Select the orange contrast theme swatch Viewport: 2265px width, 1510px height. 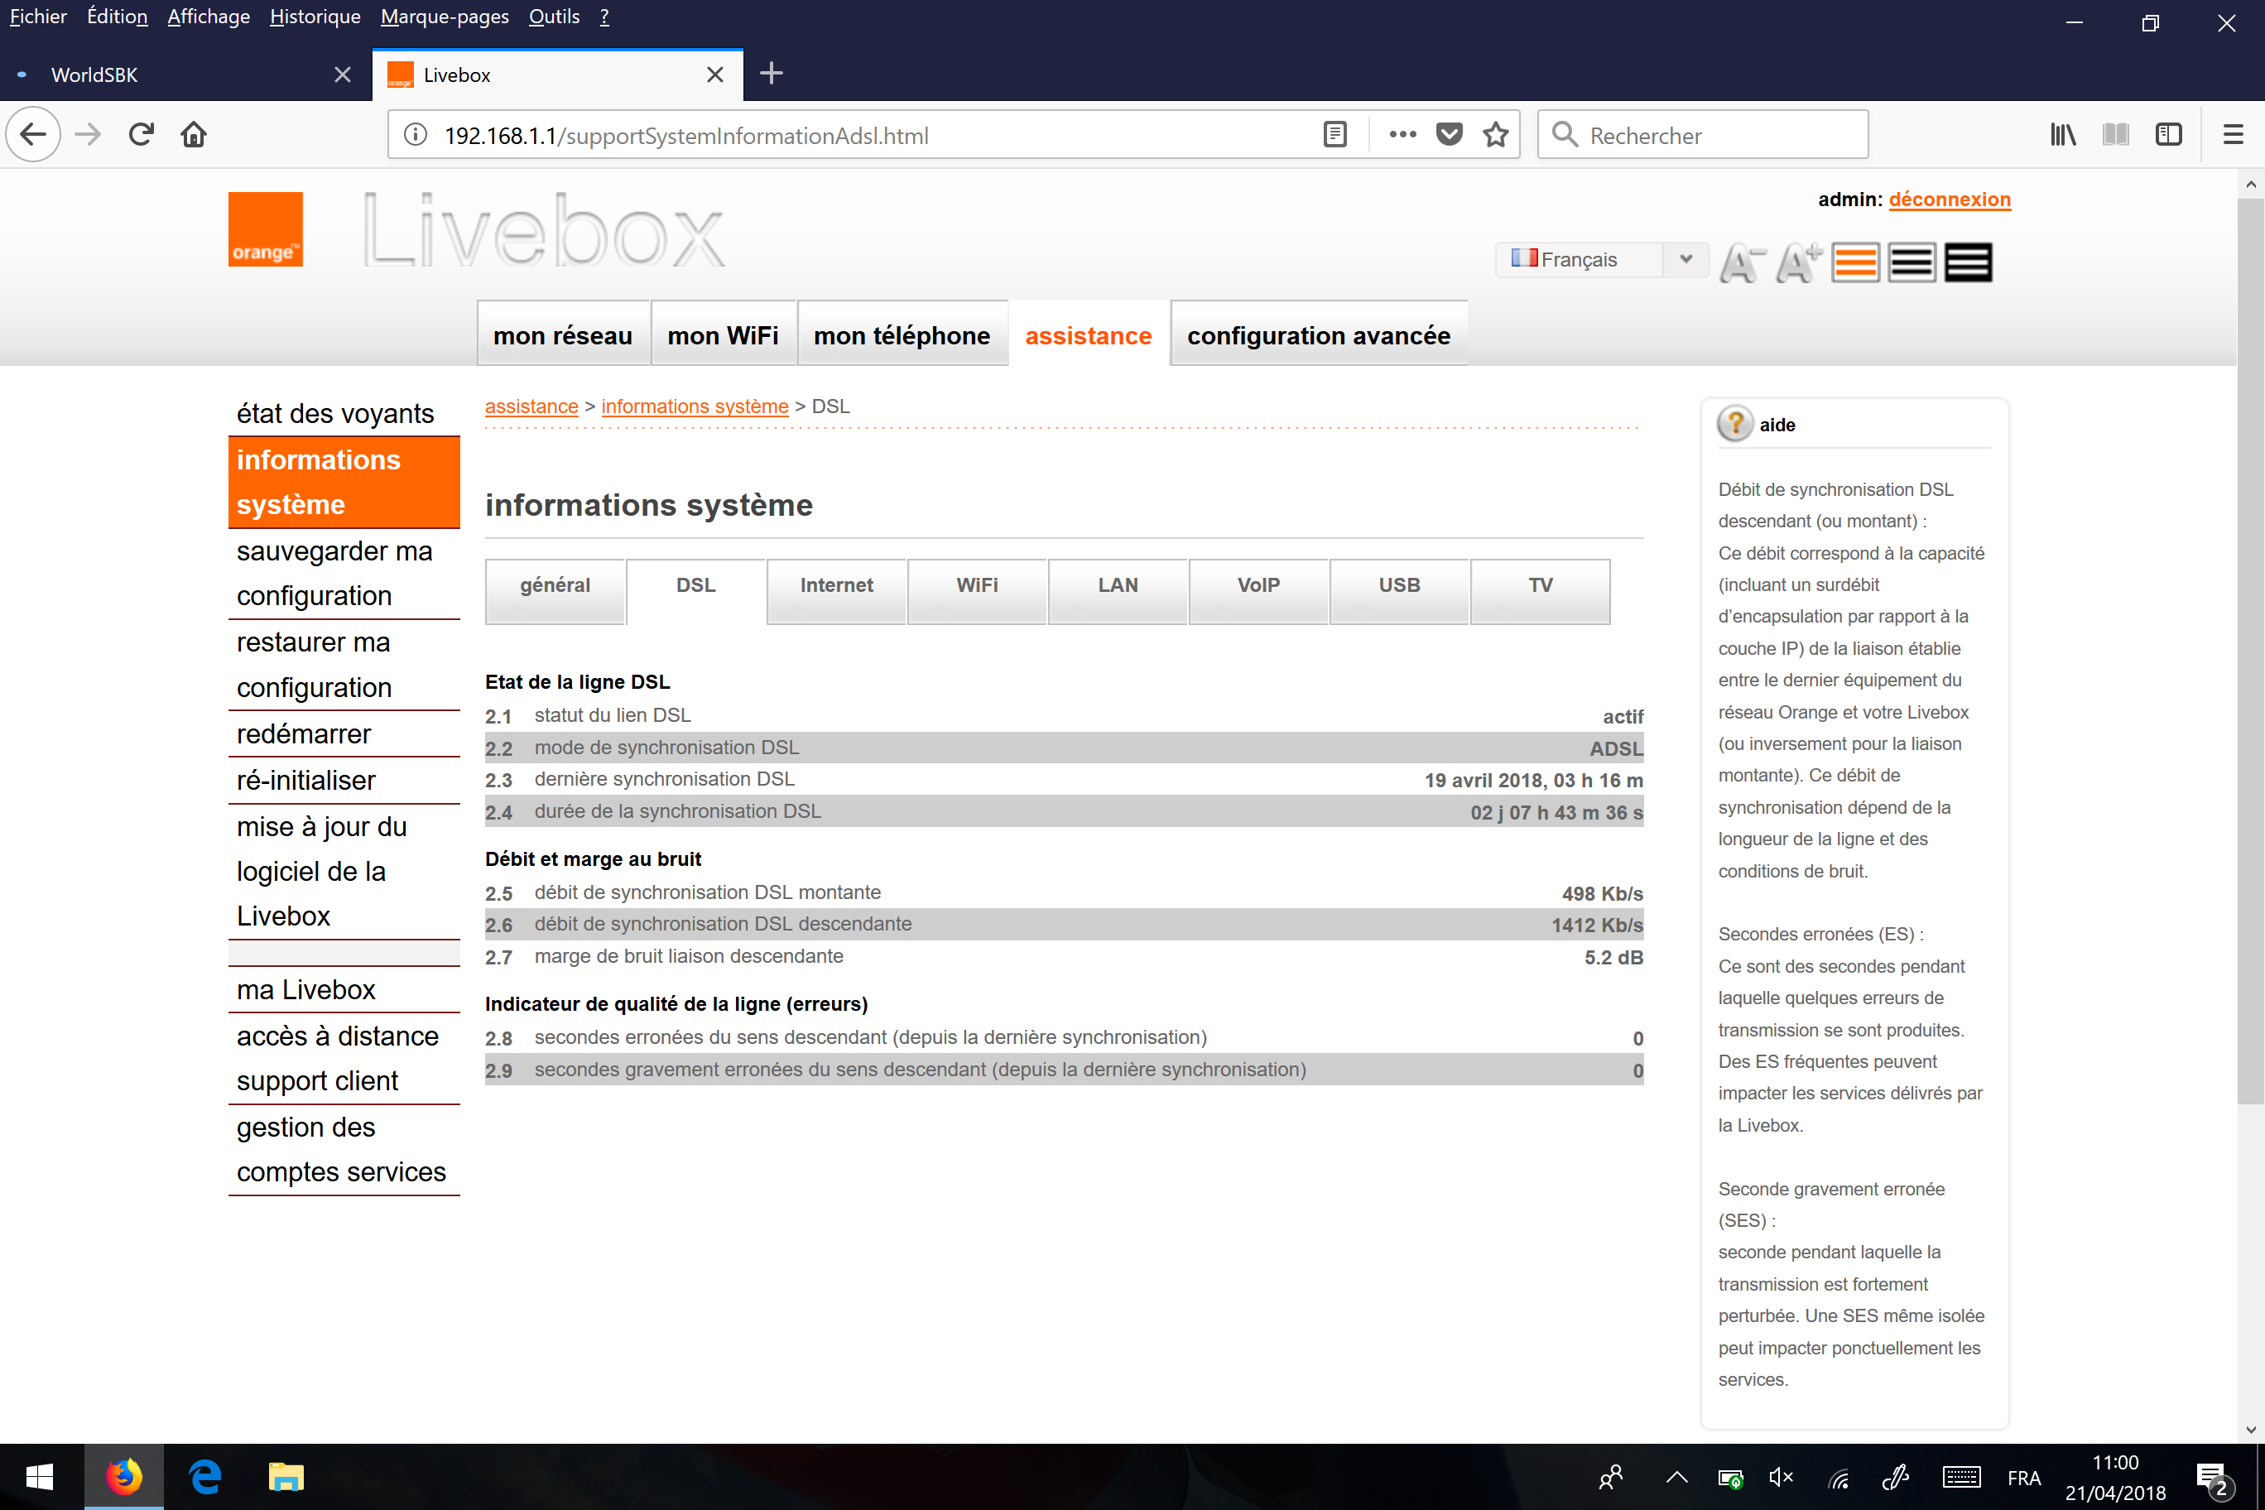tap(1854, 262)
